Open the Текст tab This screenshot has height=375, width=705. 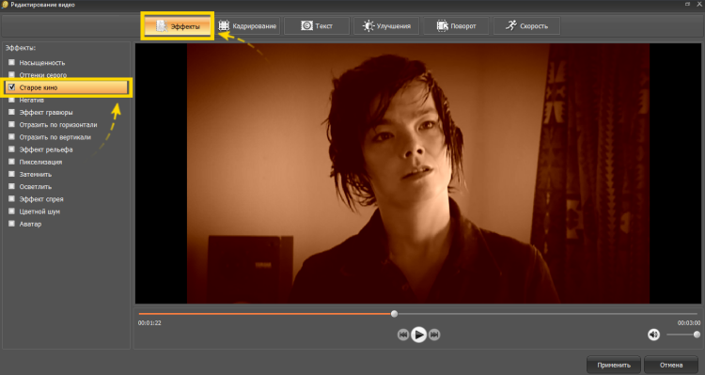coord(317,26)
